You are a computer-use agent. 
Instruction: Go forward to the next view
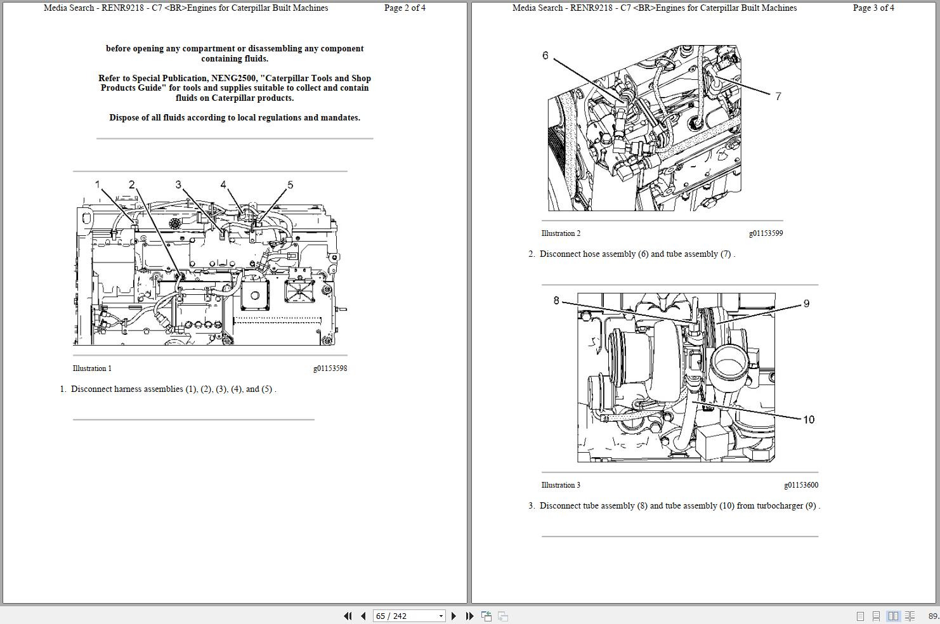coord(502,616)
